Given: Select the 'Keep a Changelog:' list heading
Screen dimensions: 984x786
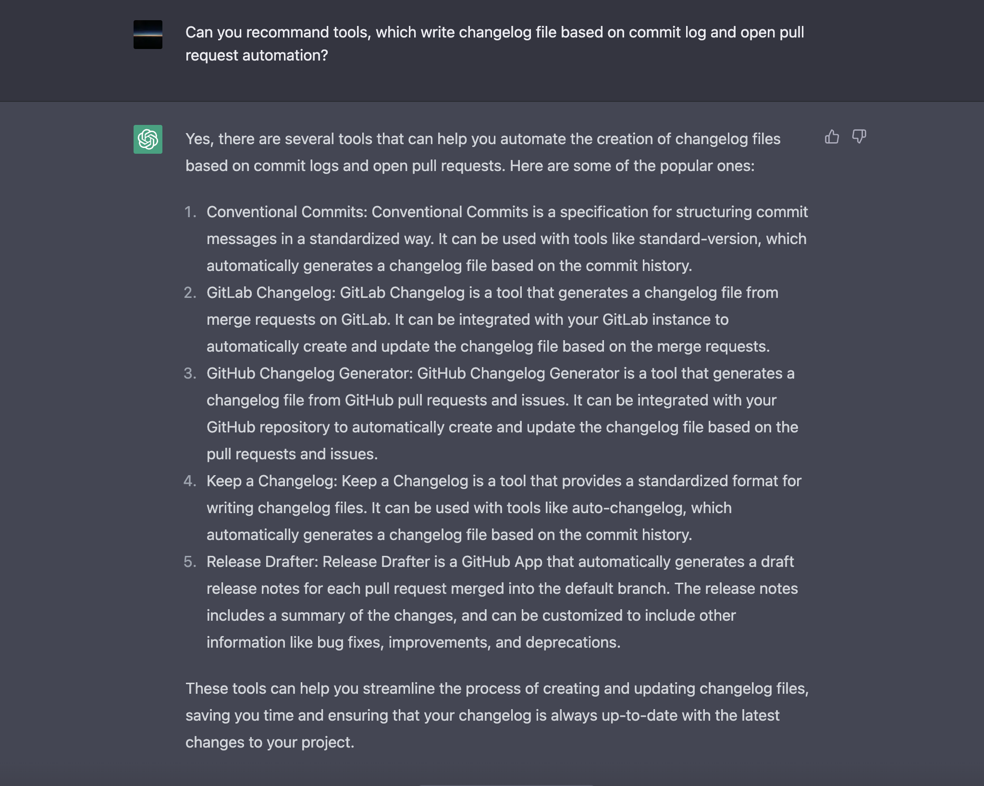Looking at the screenshot, I should click(272, 481).
